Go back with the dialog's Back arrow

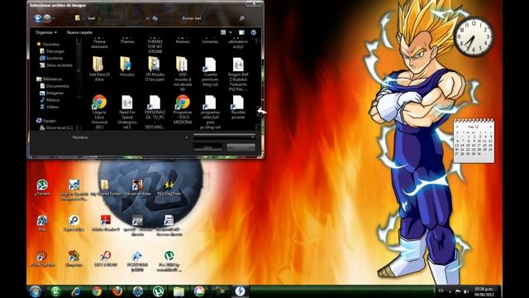37,18
